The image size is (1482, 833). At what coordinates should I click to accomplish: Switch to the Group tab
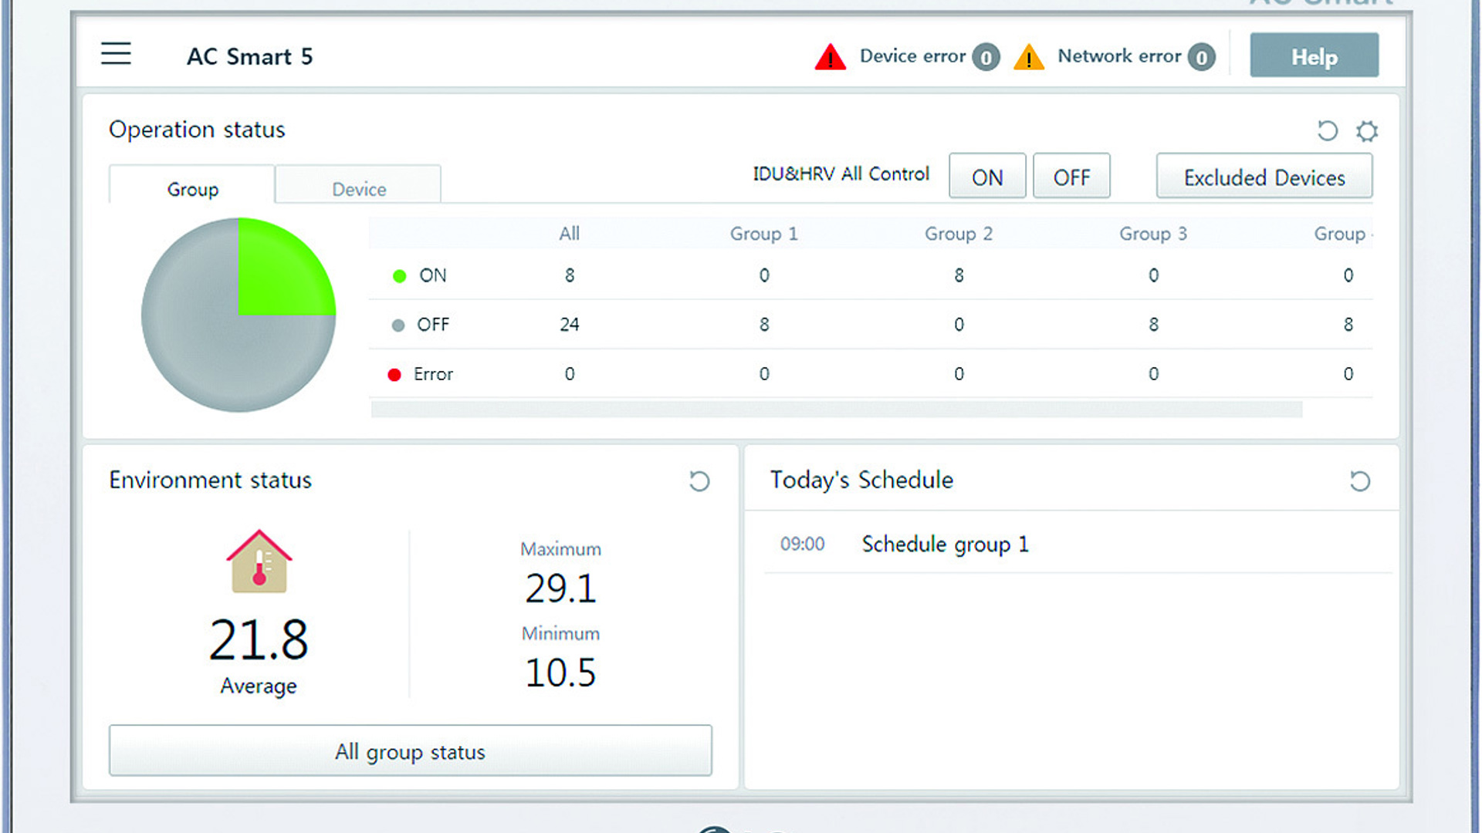pos(192,187)
